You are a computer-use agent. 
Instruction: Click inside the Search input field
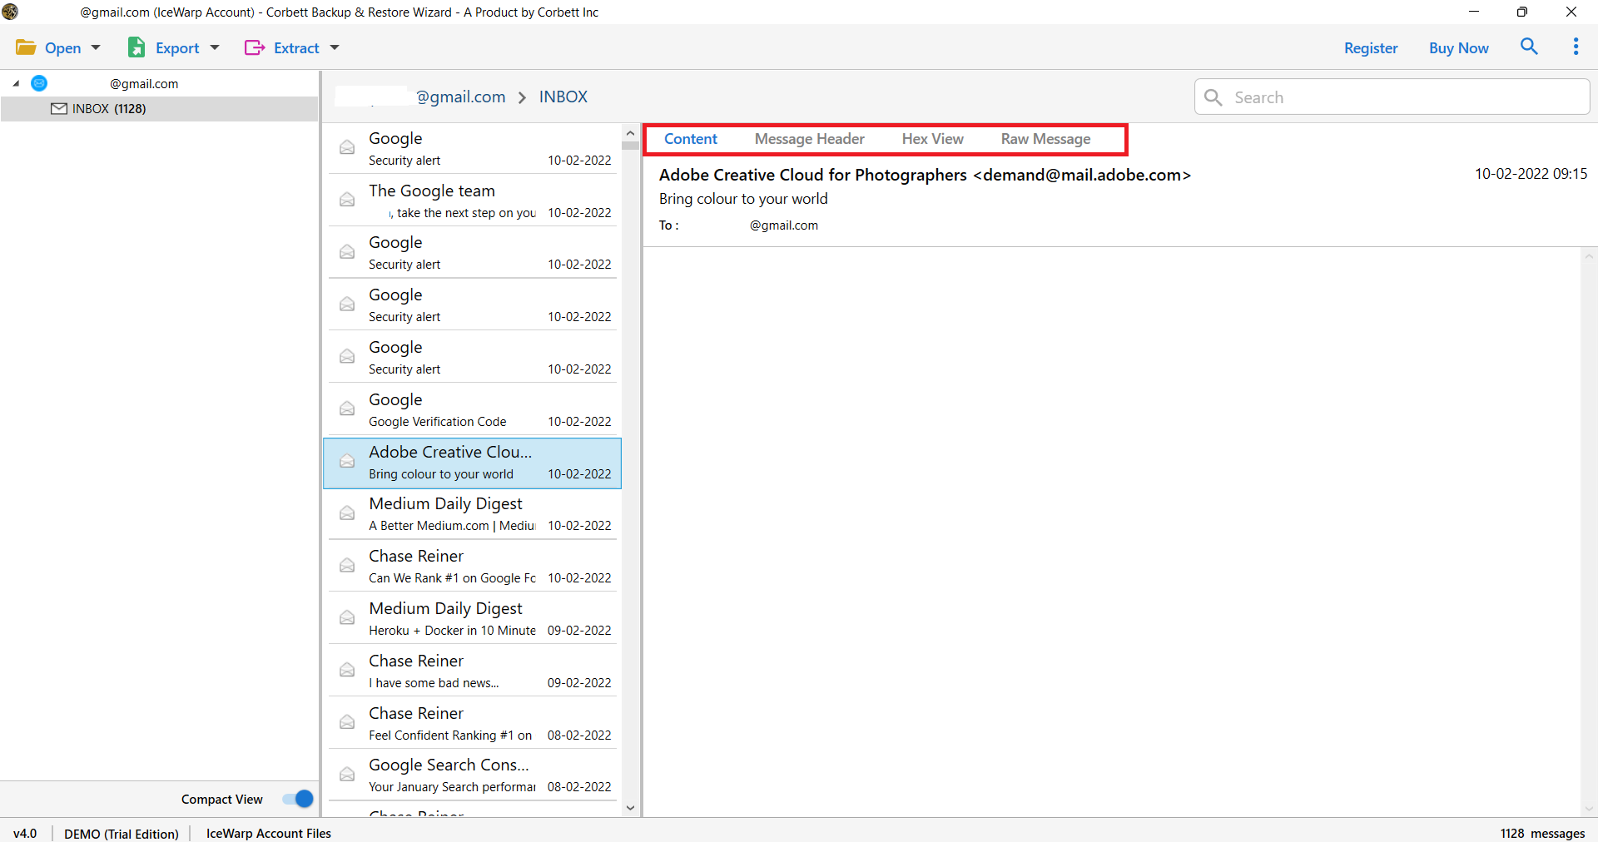(x=1392, y=97)
